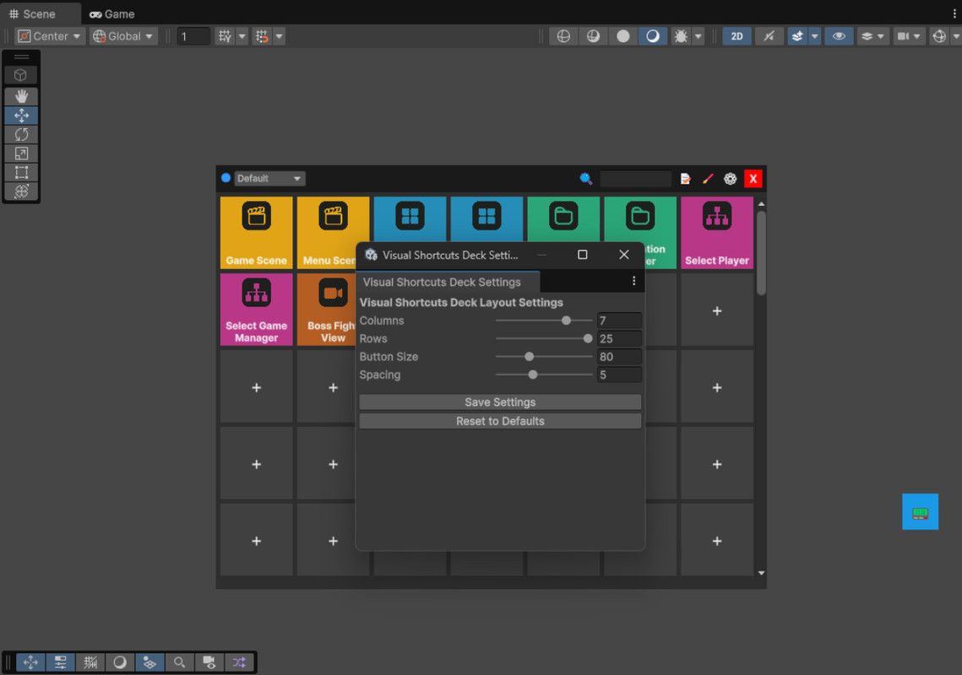Click the search field in the deck toolbar
Image resolution: width=962 pixels, height=675 pixels.
[635, 178]
